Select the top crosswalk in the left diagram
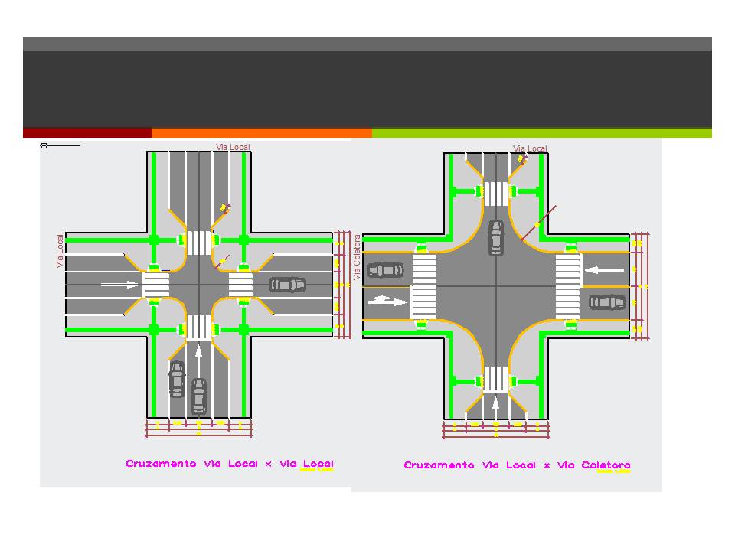This screenshot has width=735, height=551. pos(199,243)
